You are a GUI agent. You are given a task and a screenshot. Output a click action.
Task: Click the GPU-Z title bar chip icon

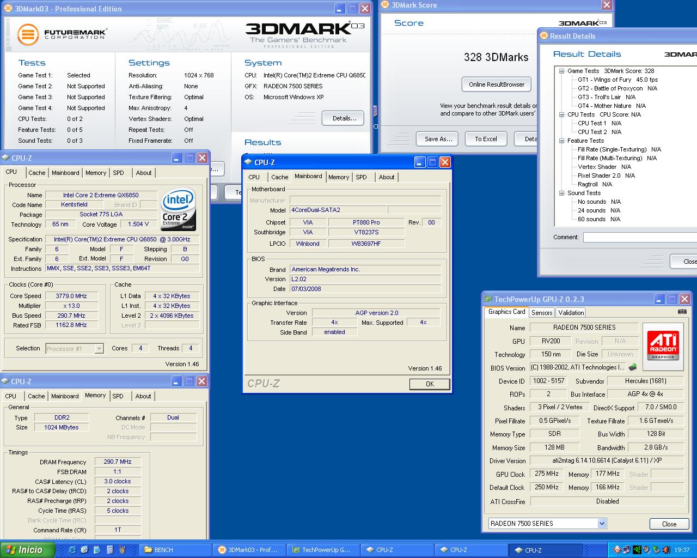click(x=488, y=299)
